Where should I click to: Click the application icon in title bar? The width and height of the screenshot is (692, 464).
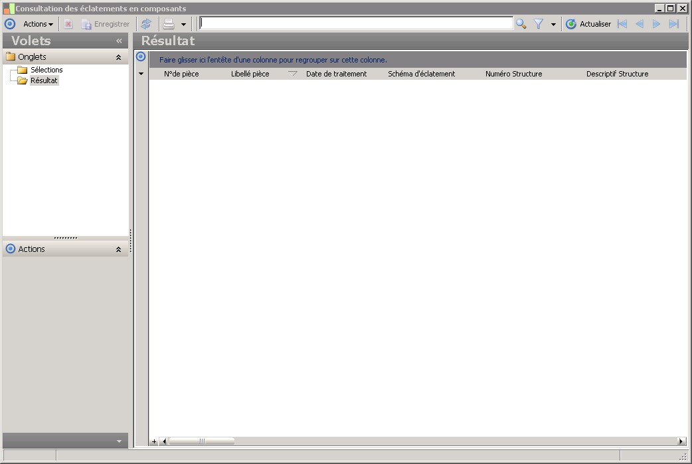[9, 9]
